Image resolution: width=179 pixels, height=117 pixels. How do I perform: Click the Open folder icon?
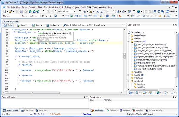(10, 11)
